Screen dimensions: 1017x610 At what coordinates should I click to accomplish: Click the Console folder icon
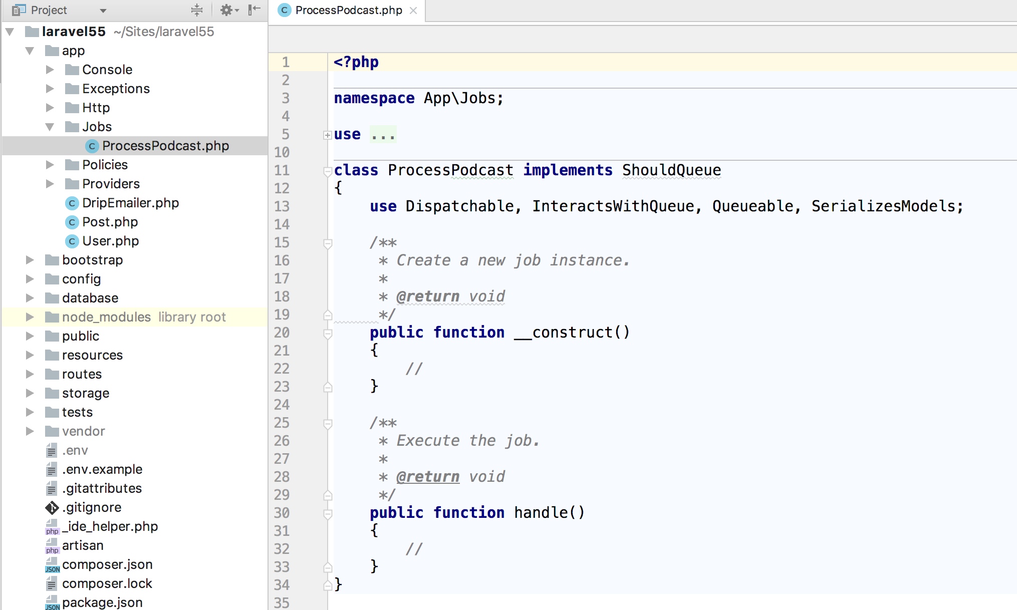pos(72,70)
